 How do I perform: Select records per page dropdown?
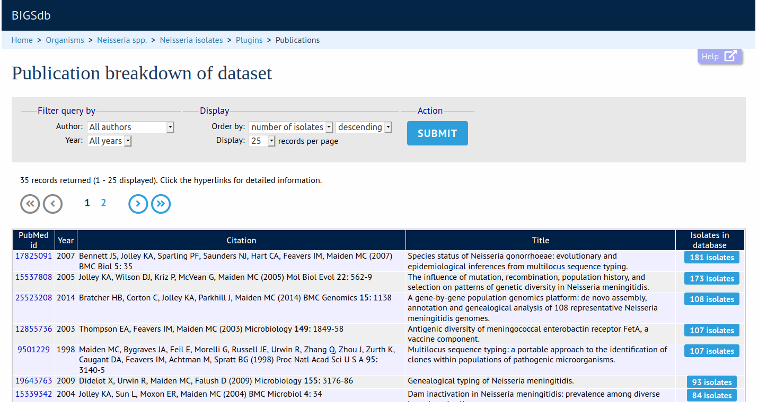[x=262, y=141]
